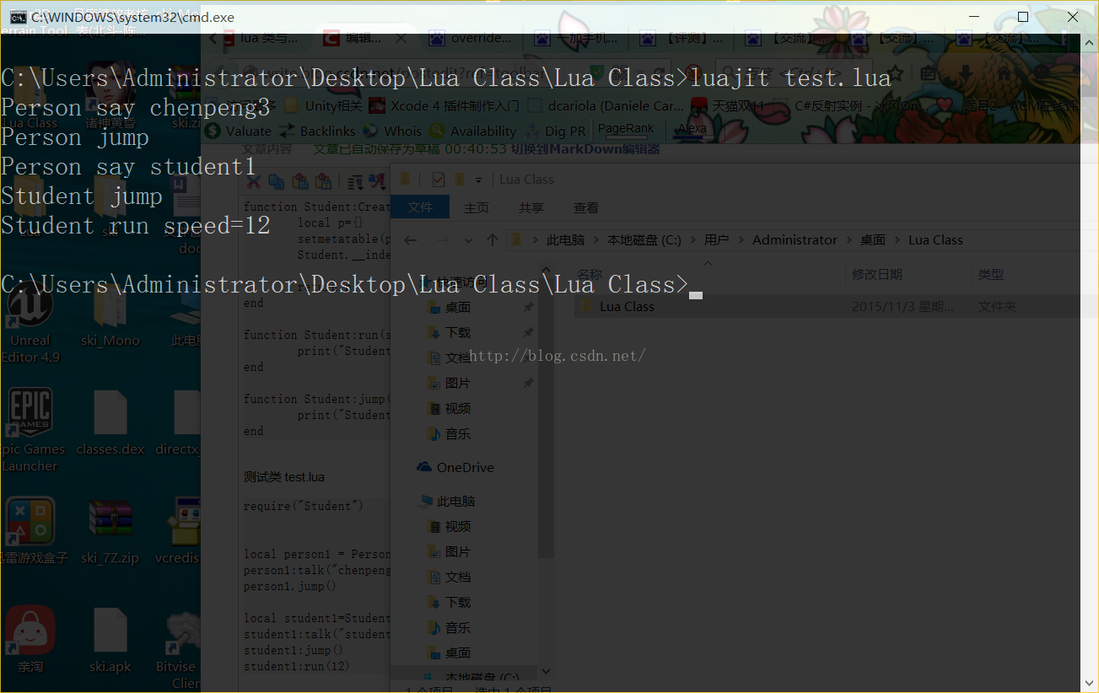Expand chevron after 本地磁盘 (C:) in address bar
The image size is (1099, 693).
click(692, 240)
